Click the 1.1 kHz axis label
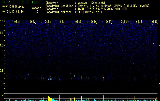The height and width of the screenshot is (101, 160). pyautogui.click(x=2, y=33)
